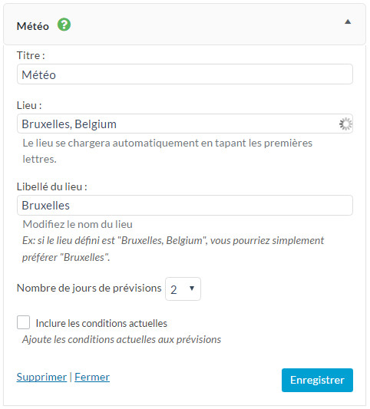370x409 pixels.
Task: Save the widget with the Enregistrer button
Action: (x=317, y=380)
